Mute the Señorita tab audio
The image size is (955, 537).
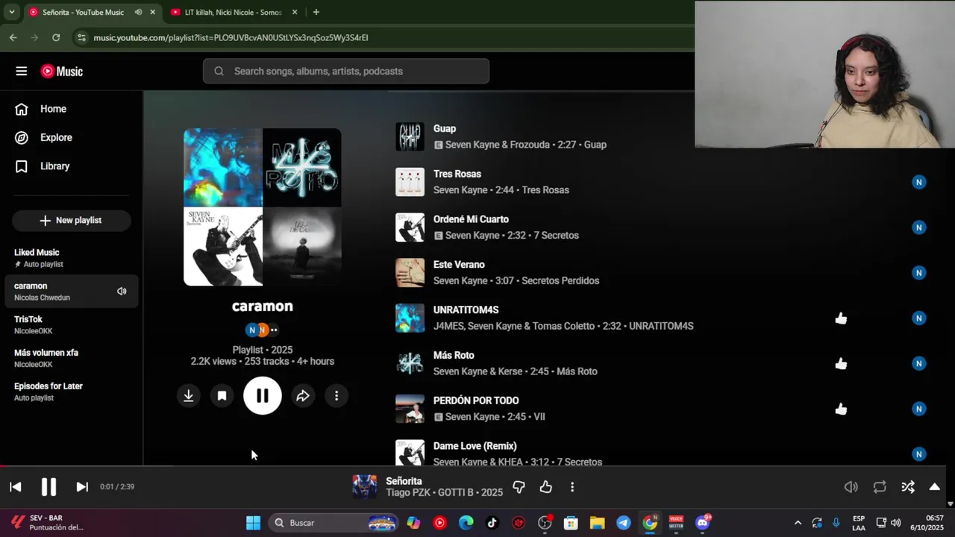point(138,12)
